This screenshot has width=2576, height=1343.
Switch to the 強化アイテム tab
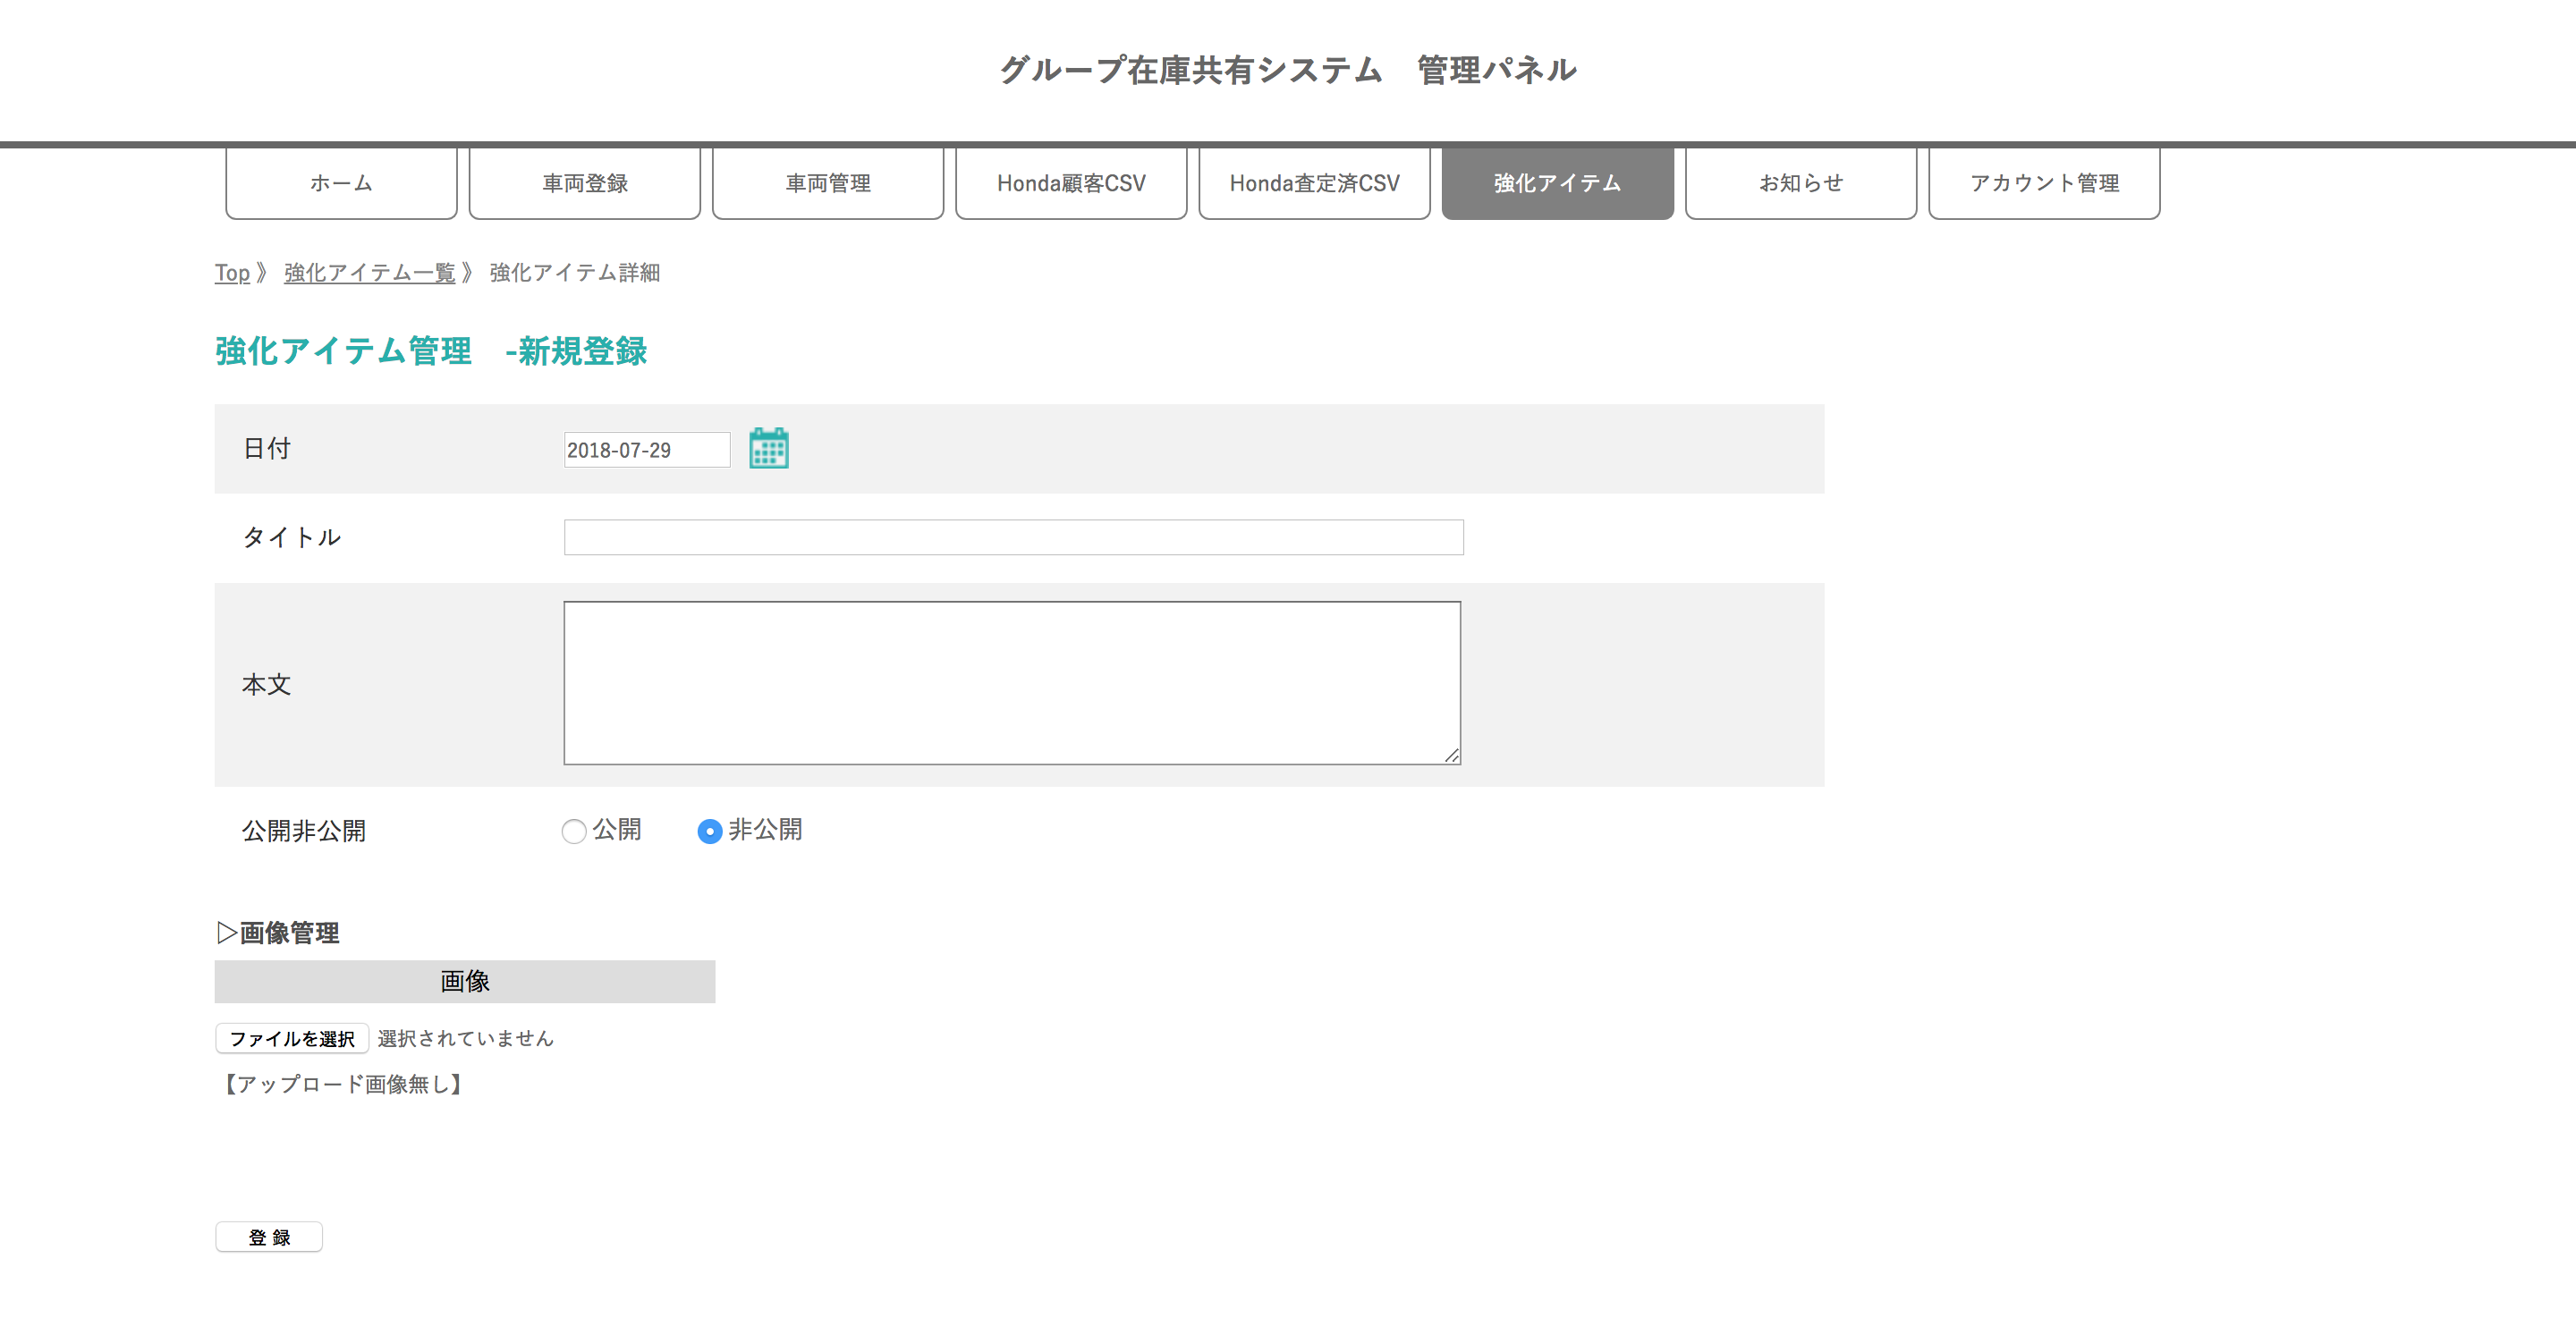pyautogui.click(x=1556, y=183)
